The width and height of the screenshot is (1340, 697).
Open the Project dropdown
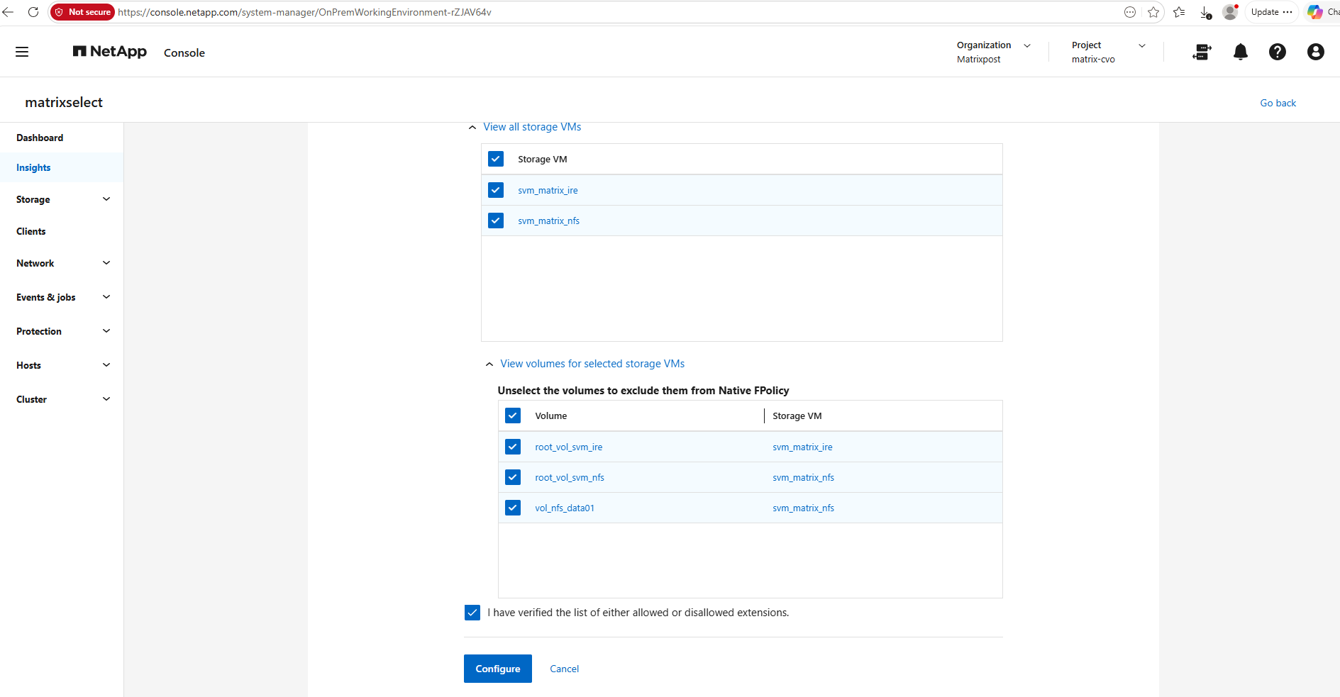click(1108, 52)
